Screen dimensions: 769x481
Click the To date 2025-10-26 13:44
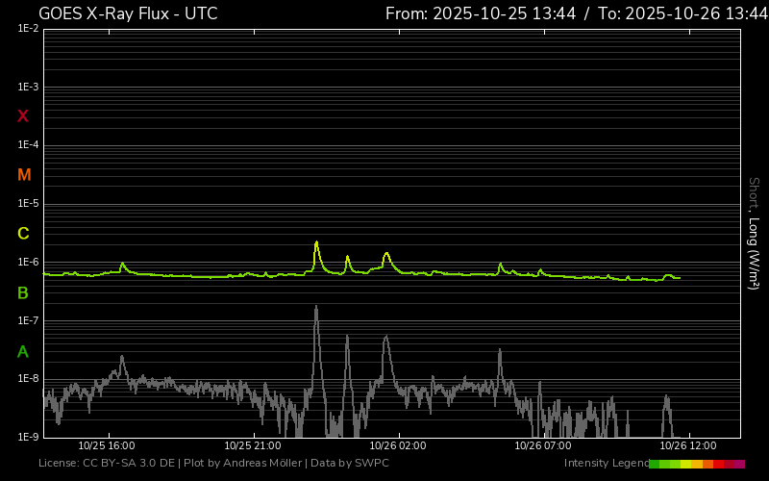coord(682,13)
